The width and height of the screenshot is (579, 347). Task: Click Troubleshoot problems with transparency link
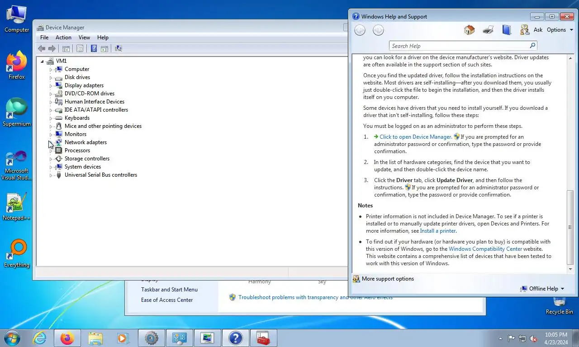(315, 297)
